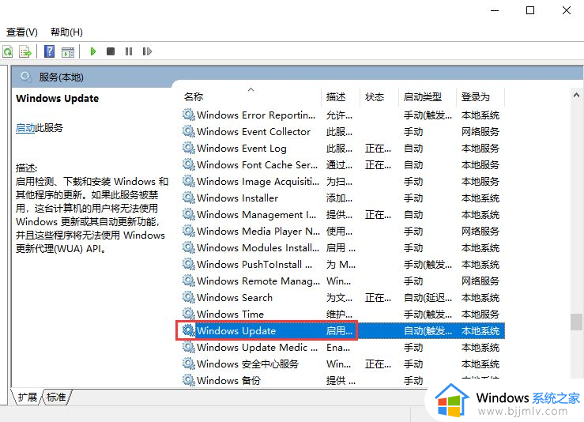Select Windows Installer service name
The height and width of the screenshot is (422, 584).
[x=238, y=198]
